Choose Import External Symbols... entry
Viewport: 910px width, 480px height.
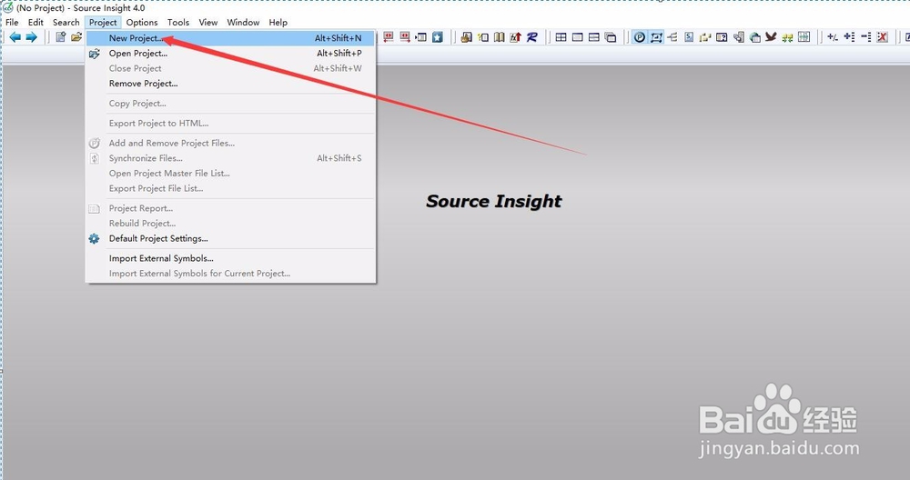[230, 258]
